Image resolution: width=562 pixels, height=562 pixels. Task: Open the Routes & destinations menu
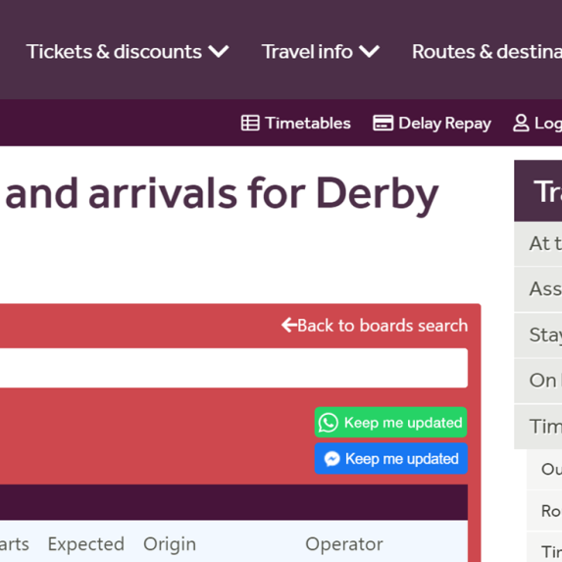[486, 52]
